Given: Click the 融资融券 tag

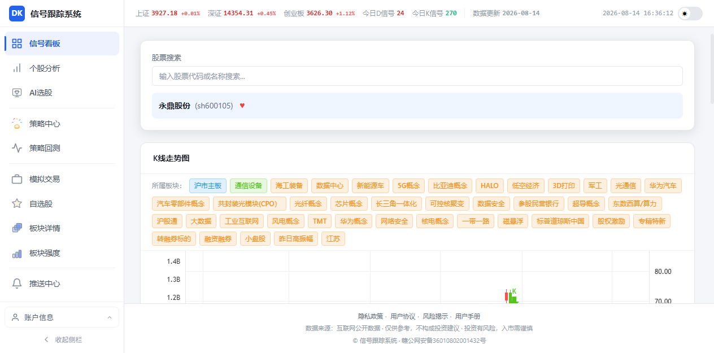Looking at the screenshot, I should (x=219, y=239).
